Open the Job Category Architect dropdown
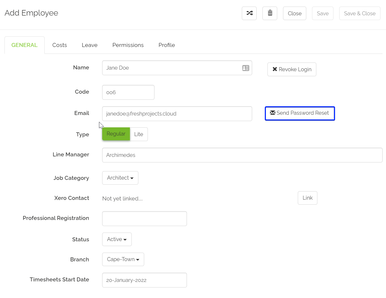This screenshot has height=298, width=386. tap(120, 178)
